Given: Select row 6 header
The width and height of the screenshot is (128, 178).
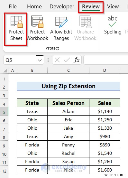Looking at the screenshot, I should click(4, 120).
